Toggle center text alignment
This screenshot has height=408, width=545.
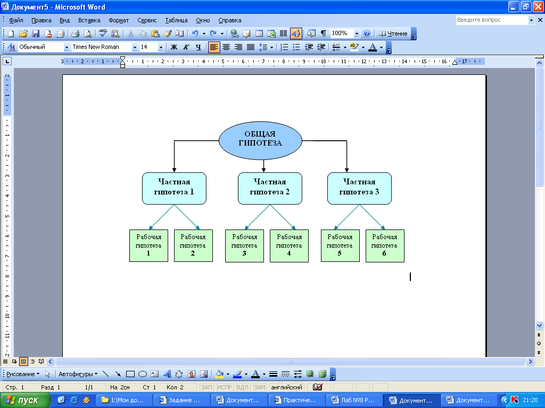coord(226,47)
